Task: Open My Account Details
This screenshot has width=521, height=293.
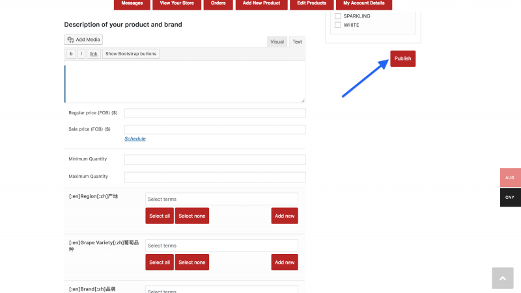Action: point(364,4)
